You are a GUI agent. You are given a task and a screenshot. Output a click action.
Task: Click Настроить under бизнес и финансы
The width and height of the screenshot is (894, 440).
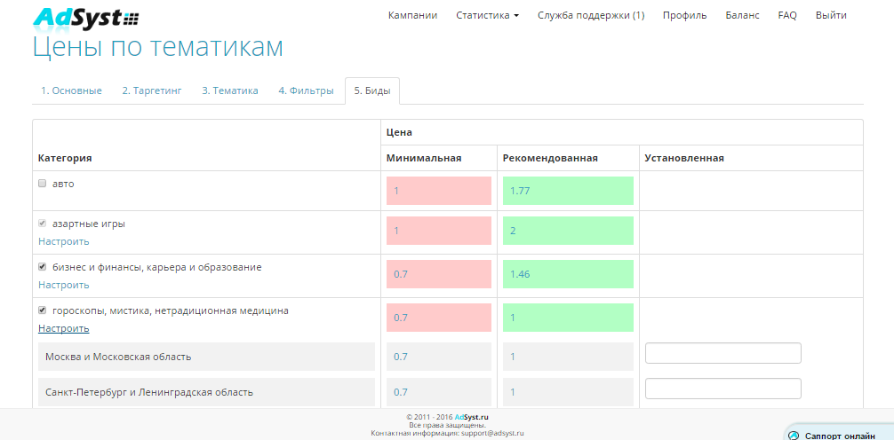(64, 285)
